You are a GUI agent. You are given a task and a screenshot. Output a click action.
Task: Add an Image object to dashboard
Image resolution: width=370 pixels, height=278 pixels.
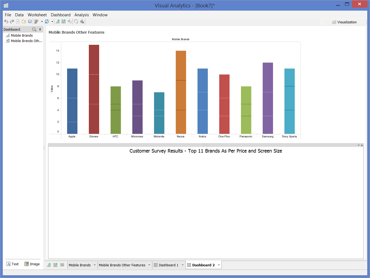pos(32,264)
